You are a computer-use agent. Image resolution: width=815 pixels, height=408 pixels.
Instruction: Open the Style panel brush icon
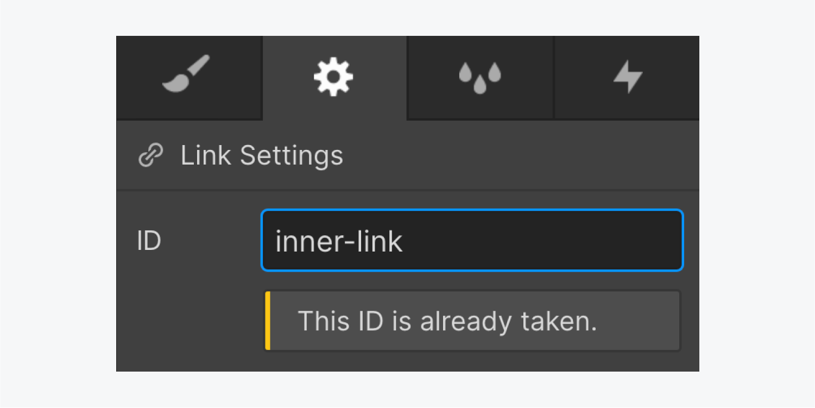pos(186,73)
